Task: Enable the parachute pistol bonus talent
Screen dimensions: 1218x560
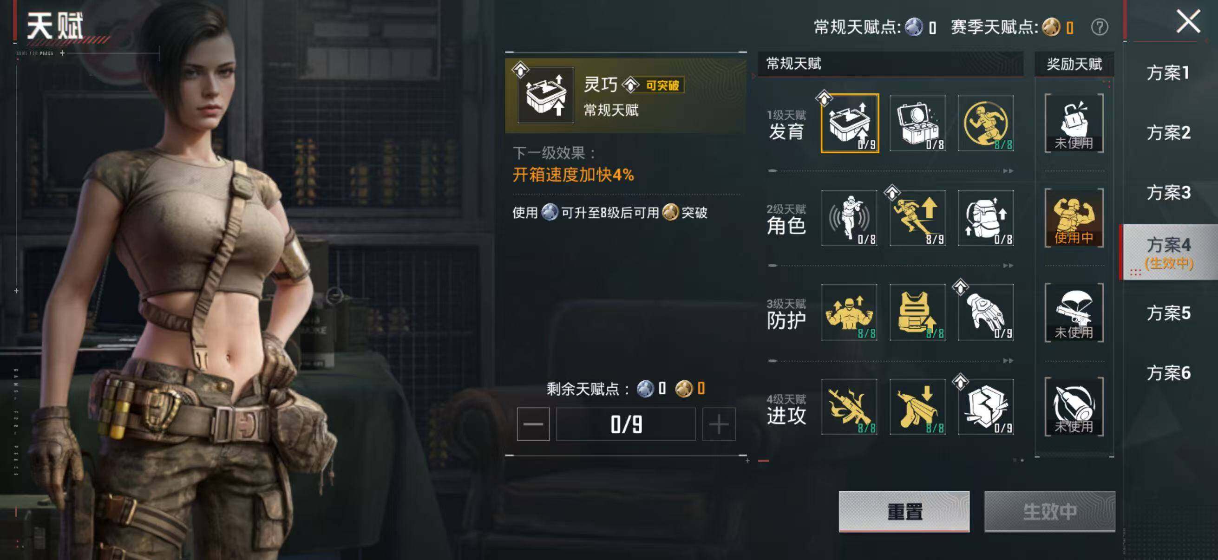Action: pyautogui.click(x=1074, y=313)
